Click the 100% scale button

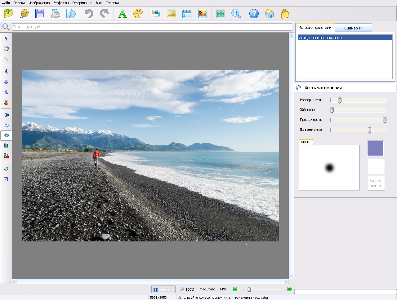point(187,289)
